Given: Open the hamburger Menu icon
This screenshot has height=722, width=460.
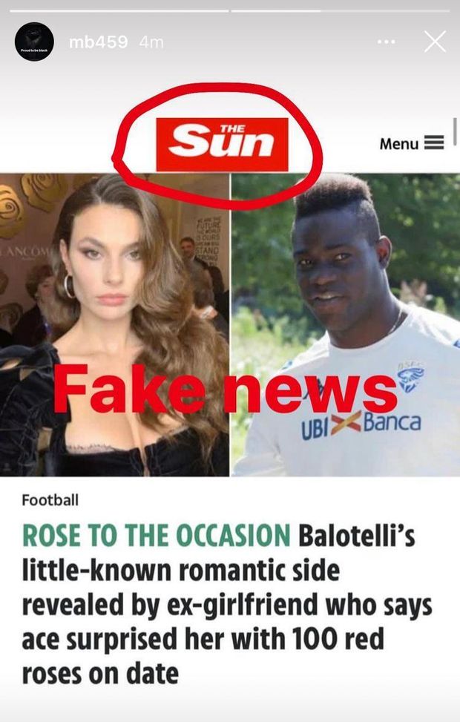Looking at the screenshot, I should pyautogui.click(x=433, y=143).
